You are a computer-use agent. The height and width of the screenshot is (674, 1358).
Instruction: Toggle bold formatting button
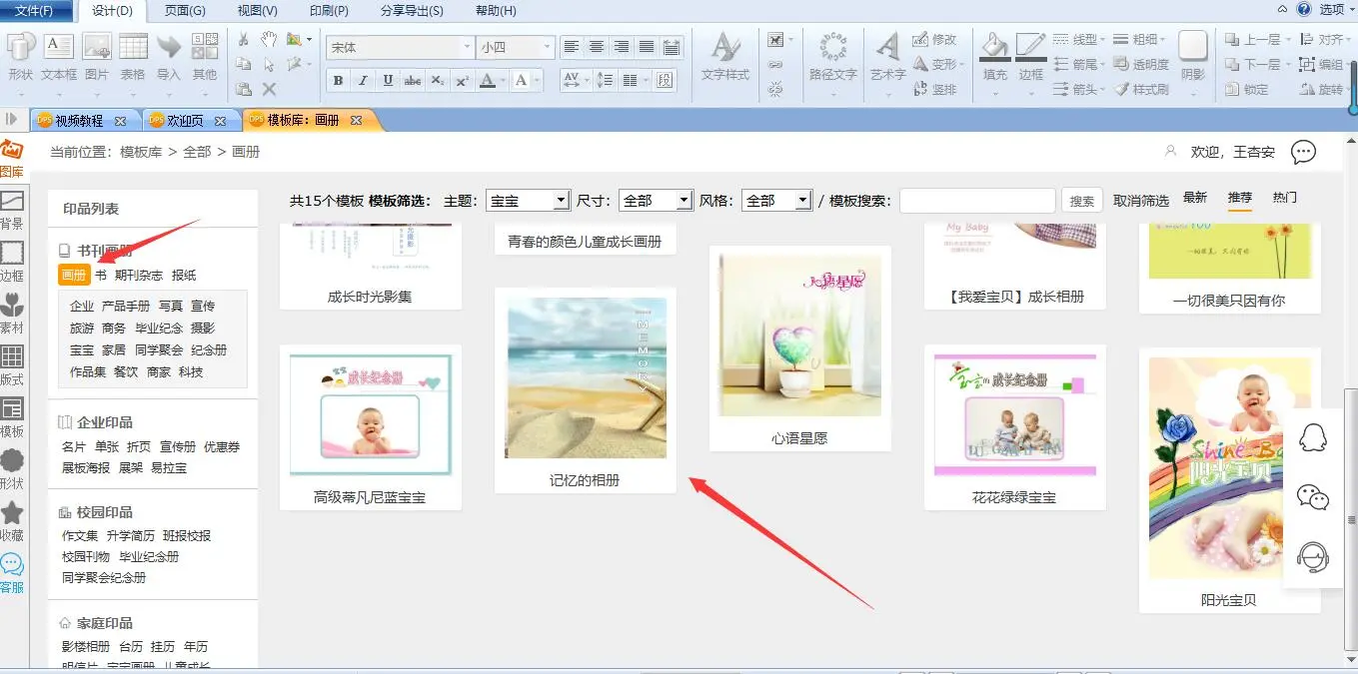click(338, 81)
